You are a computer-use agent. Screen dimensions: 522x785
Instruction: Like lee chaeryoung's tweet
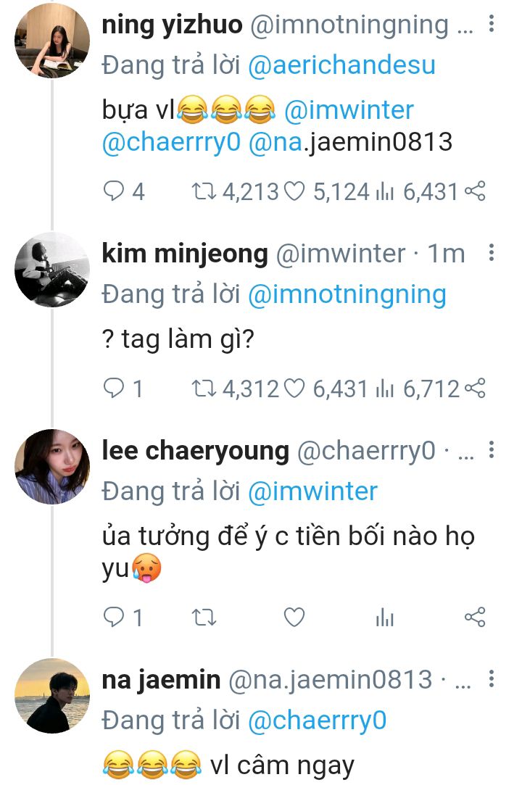tap(294, 618)
